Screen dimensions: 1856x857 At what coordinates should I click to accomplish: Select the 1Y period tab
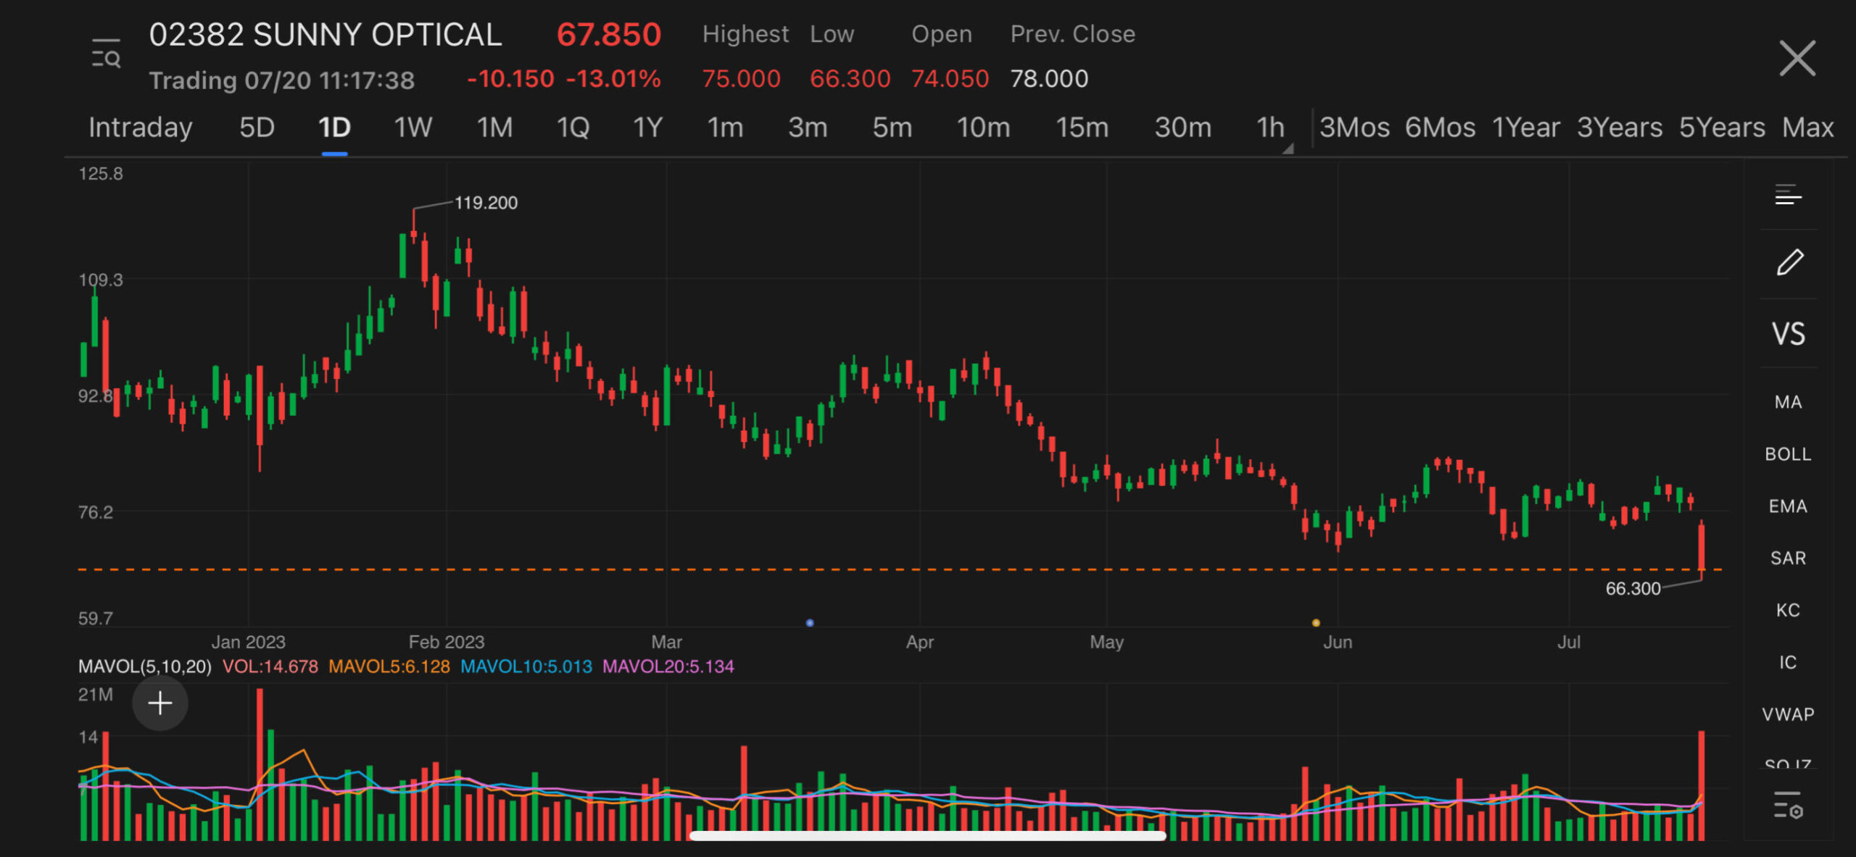click(x=647, y=127)
